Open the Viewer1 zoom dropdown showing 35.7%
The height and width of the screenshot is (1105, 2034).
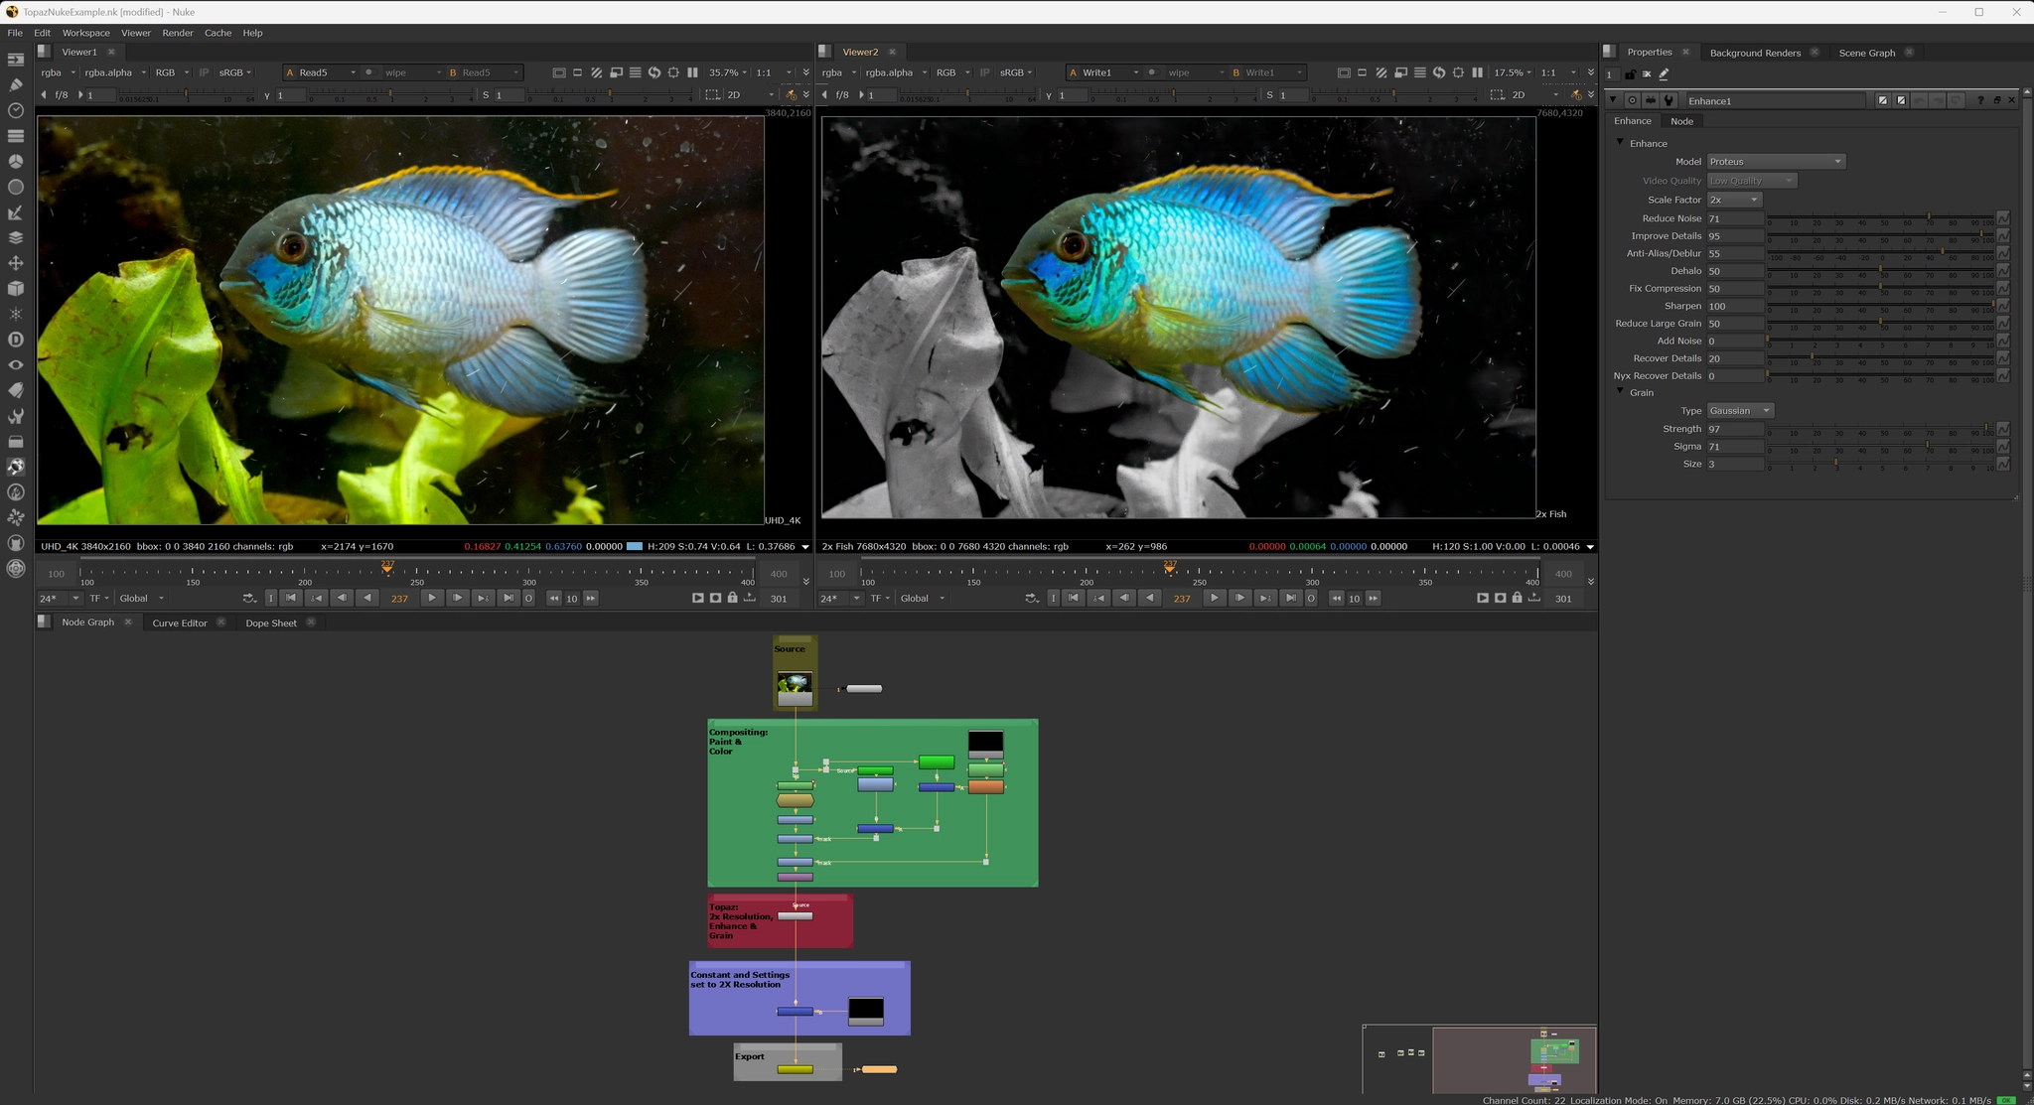click(x=727, y=72)
